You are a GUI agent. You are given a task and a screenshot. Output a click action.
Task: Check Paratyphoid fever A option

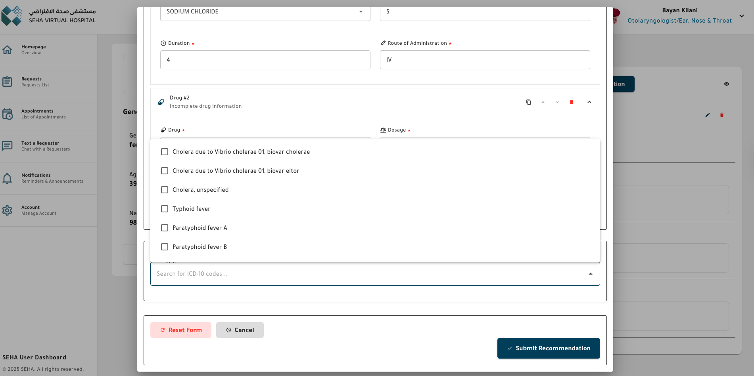(165, 228)
